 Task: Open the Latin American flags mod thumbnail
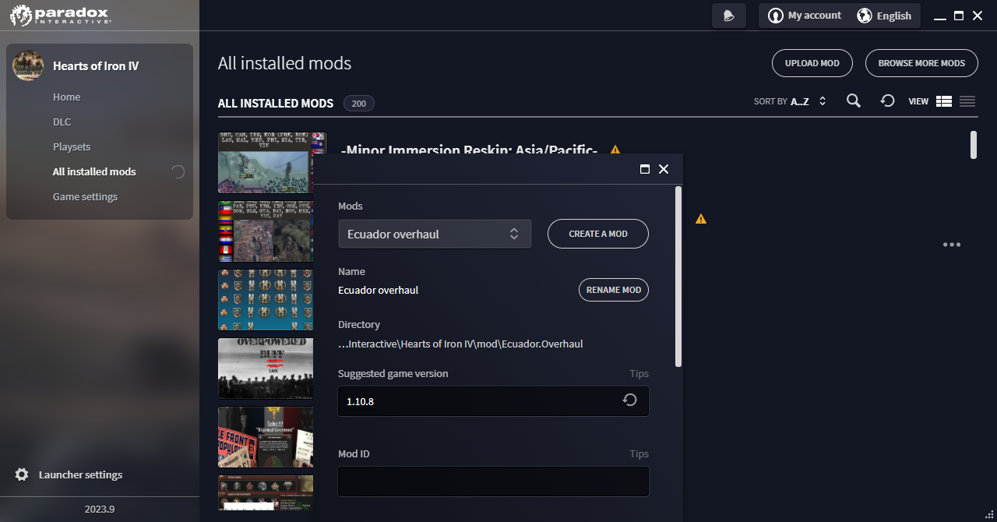tap(266, 231)
